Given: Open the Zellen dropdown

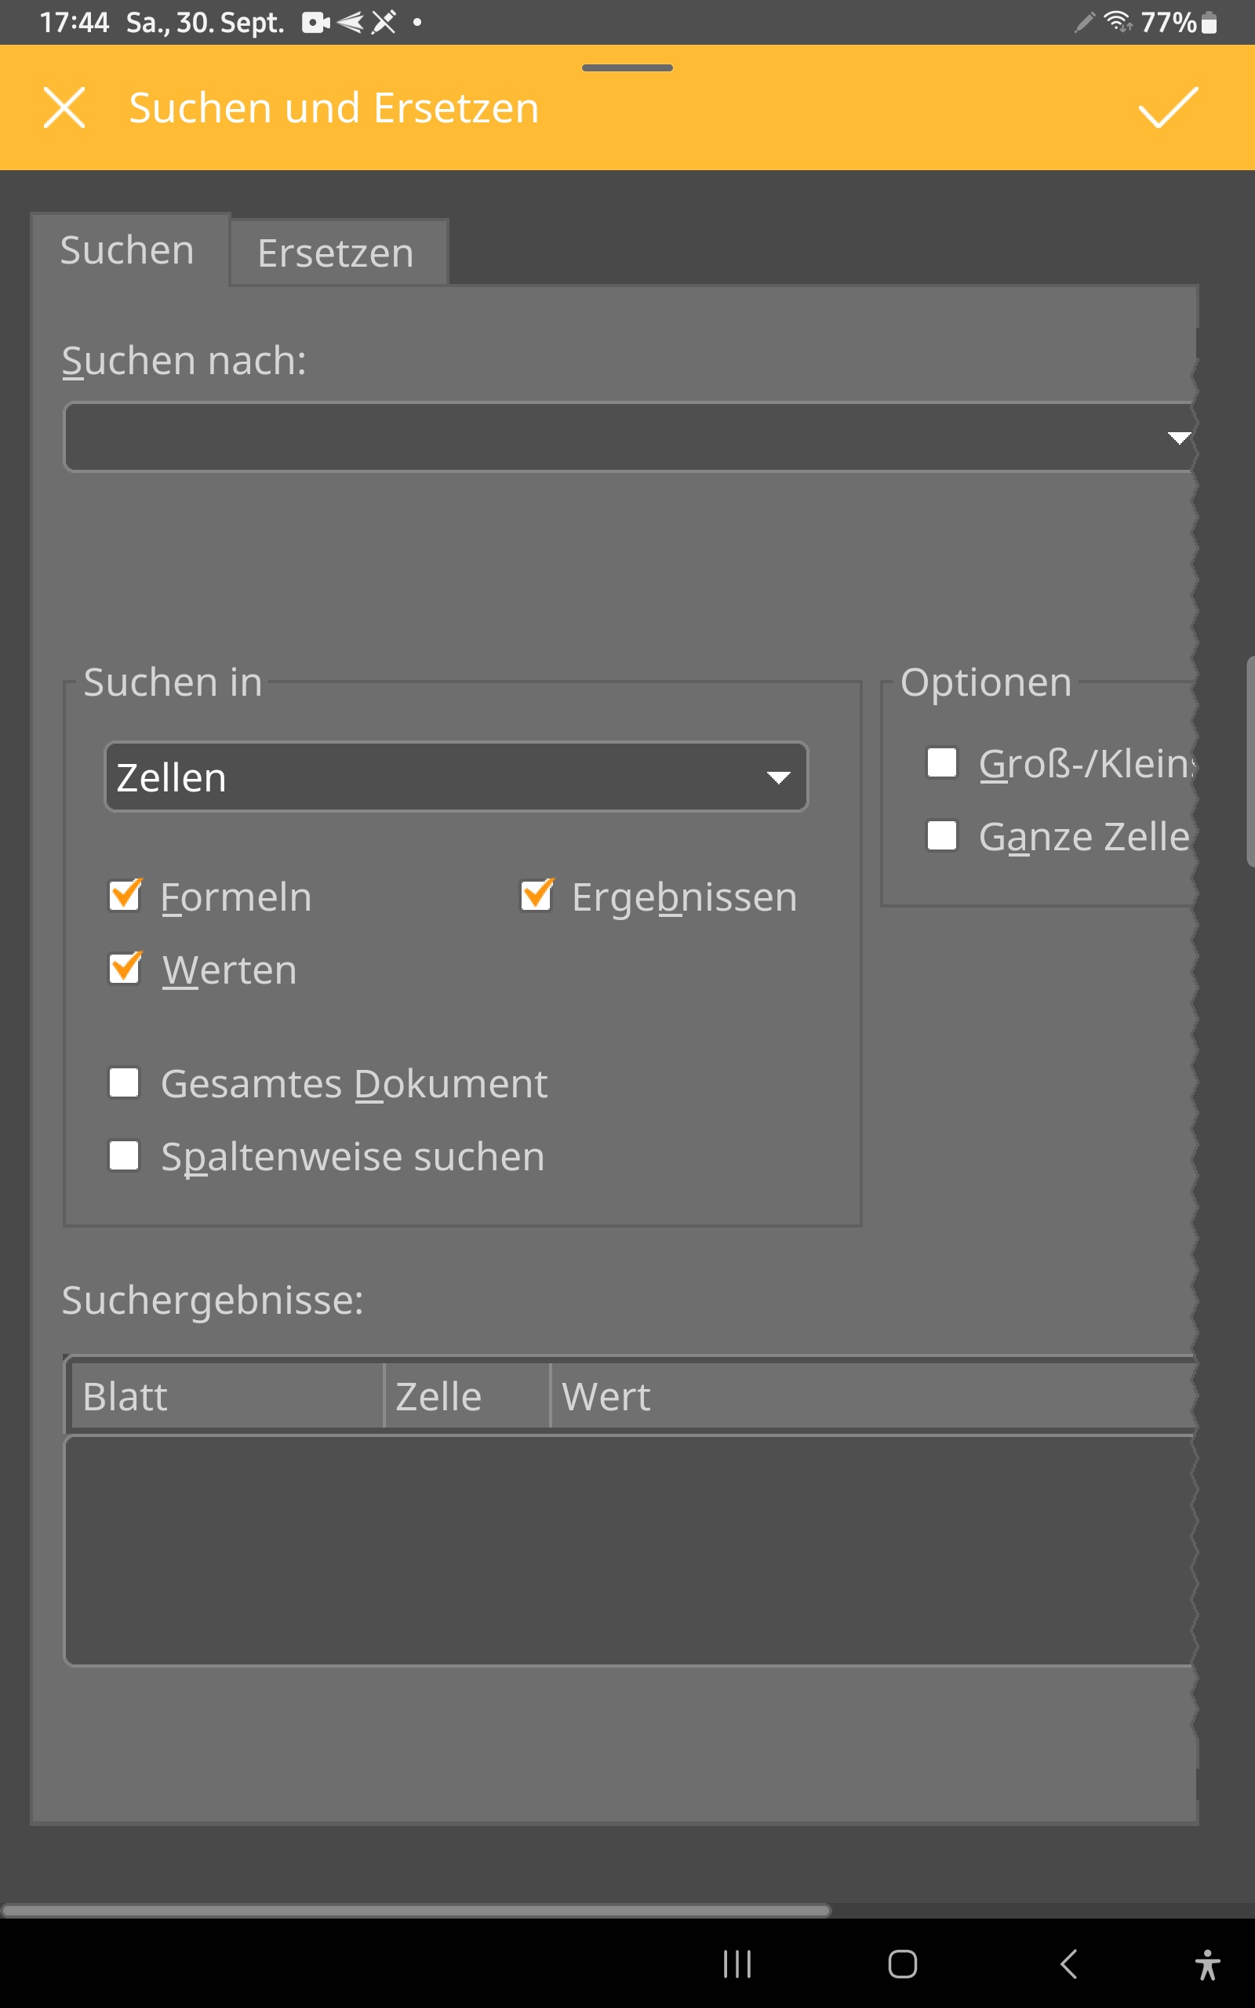Looking at the screenshot, I should 456,777.
